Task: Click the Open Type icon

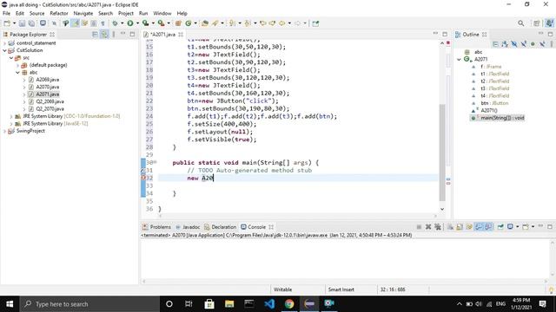Action: point(205,23)
